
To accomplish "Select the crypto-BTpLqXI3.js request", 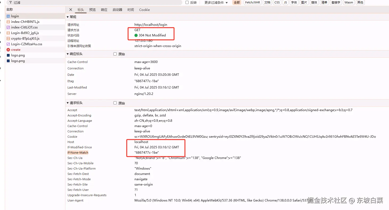I will tap(35, 39).
